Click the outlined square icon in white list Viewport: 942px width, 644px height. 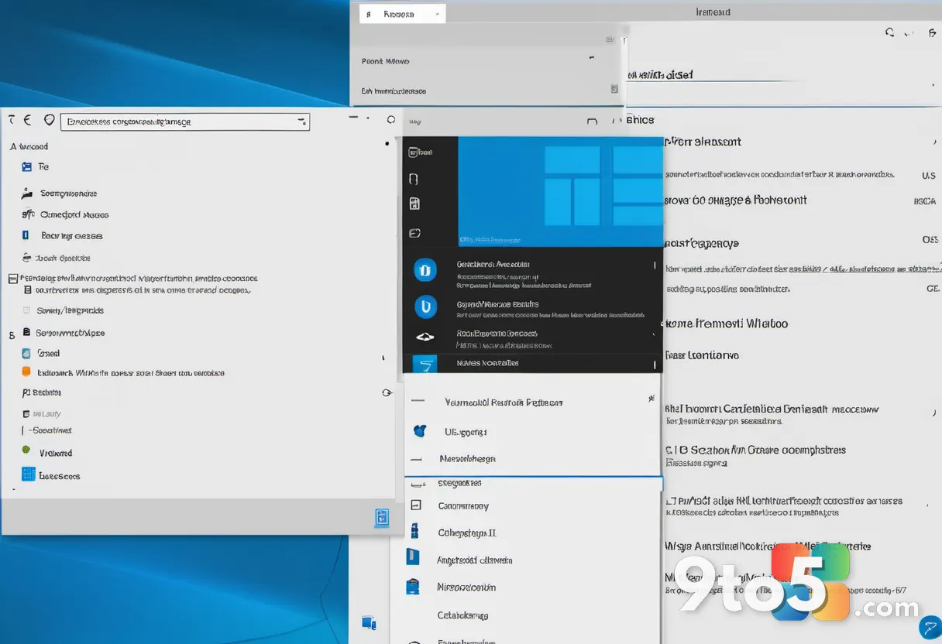coord(416,505)
